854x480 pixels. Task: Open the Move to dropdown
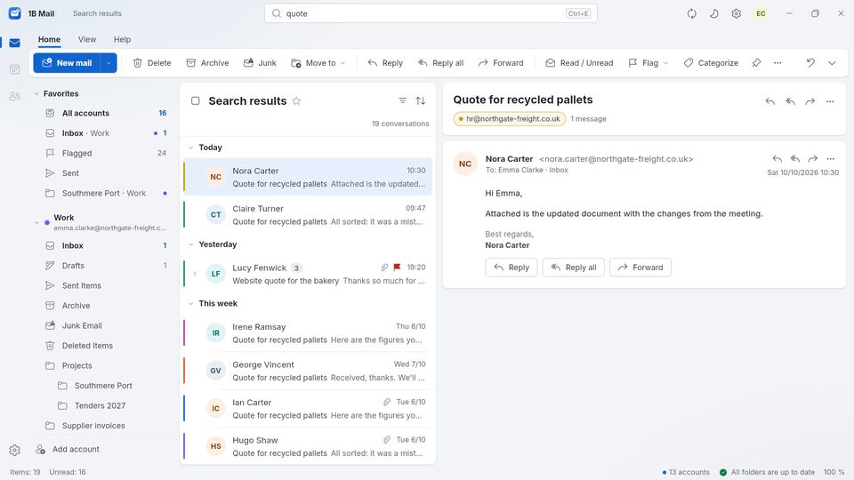318,63
